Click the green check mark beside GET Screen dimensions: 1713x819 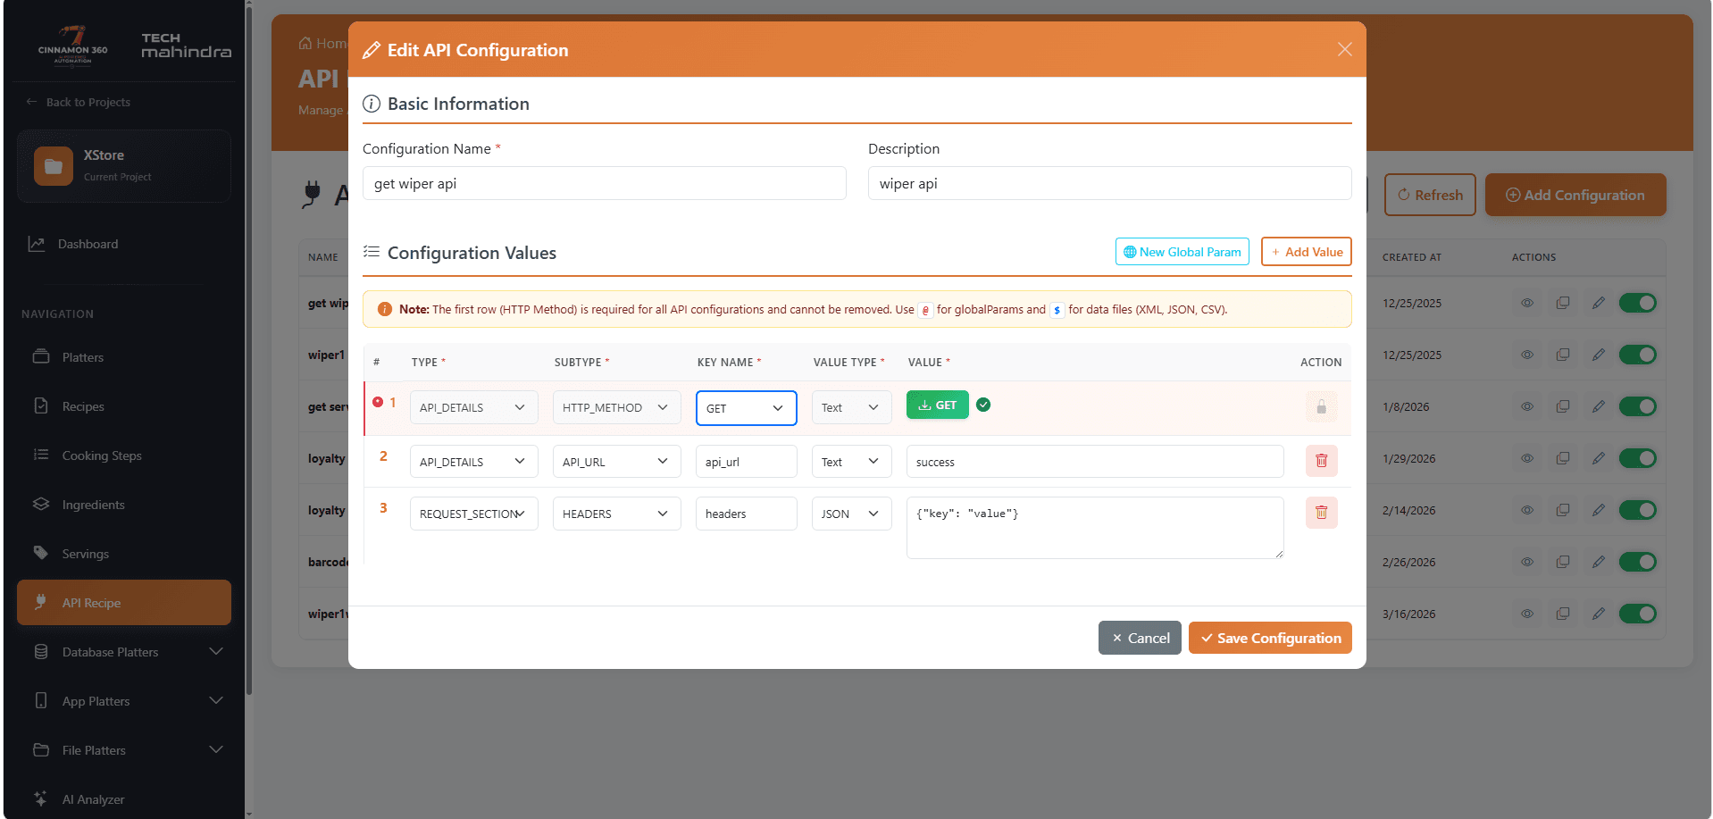(983, 405)
